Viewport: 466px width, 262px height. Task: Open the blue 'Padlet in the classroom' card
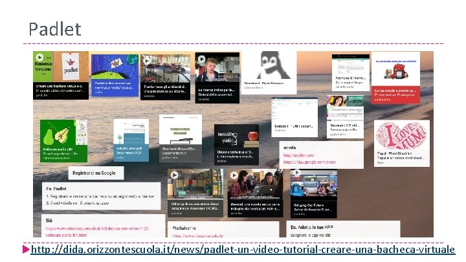pyautogui.click(x=115, y=75)
